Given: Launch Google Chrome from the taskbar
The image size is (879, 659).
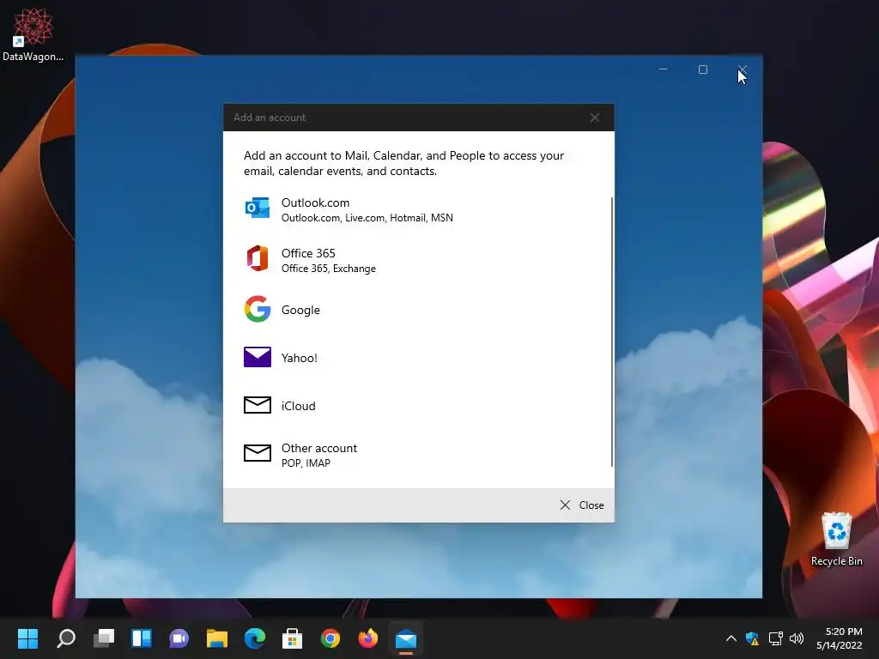Looking at the screenshot, I should coord(330,638).
